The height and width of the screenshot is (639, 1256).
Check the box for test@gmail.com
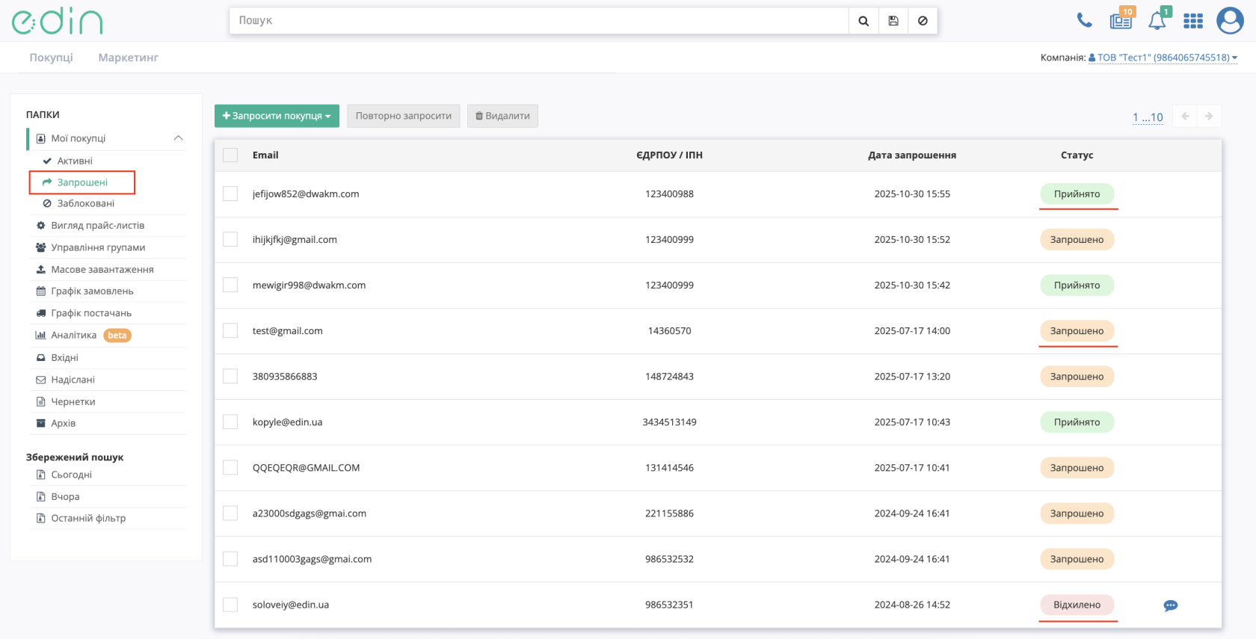coord(230,330)
